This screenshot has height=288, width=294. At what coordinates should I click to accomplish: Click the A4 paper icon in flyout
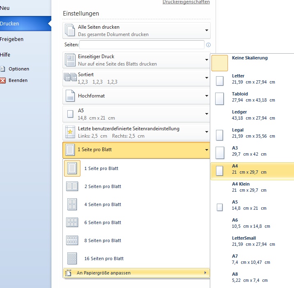(x=220, y=171)
